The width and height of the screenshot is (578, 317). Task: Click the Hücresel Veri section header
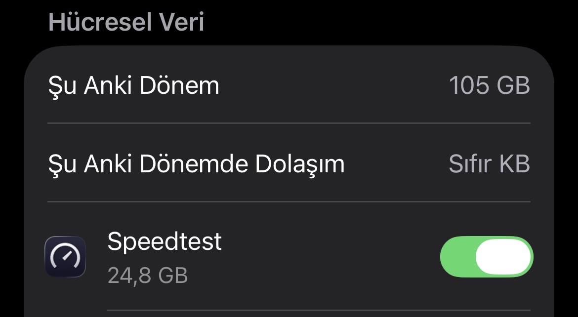126,23
